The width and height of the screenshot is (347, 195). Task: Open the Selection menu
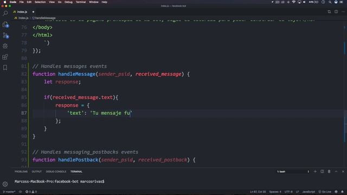click(x=40, y=2)
